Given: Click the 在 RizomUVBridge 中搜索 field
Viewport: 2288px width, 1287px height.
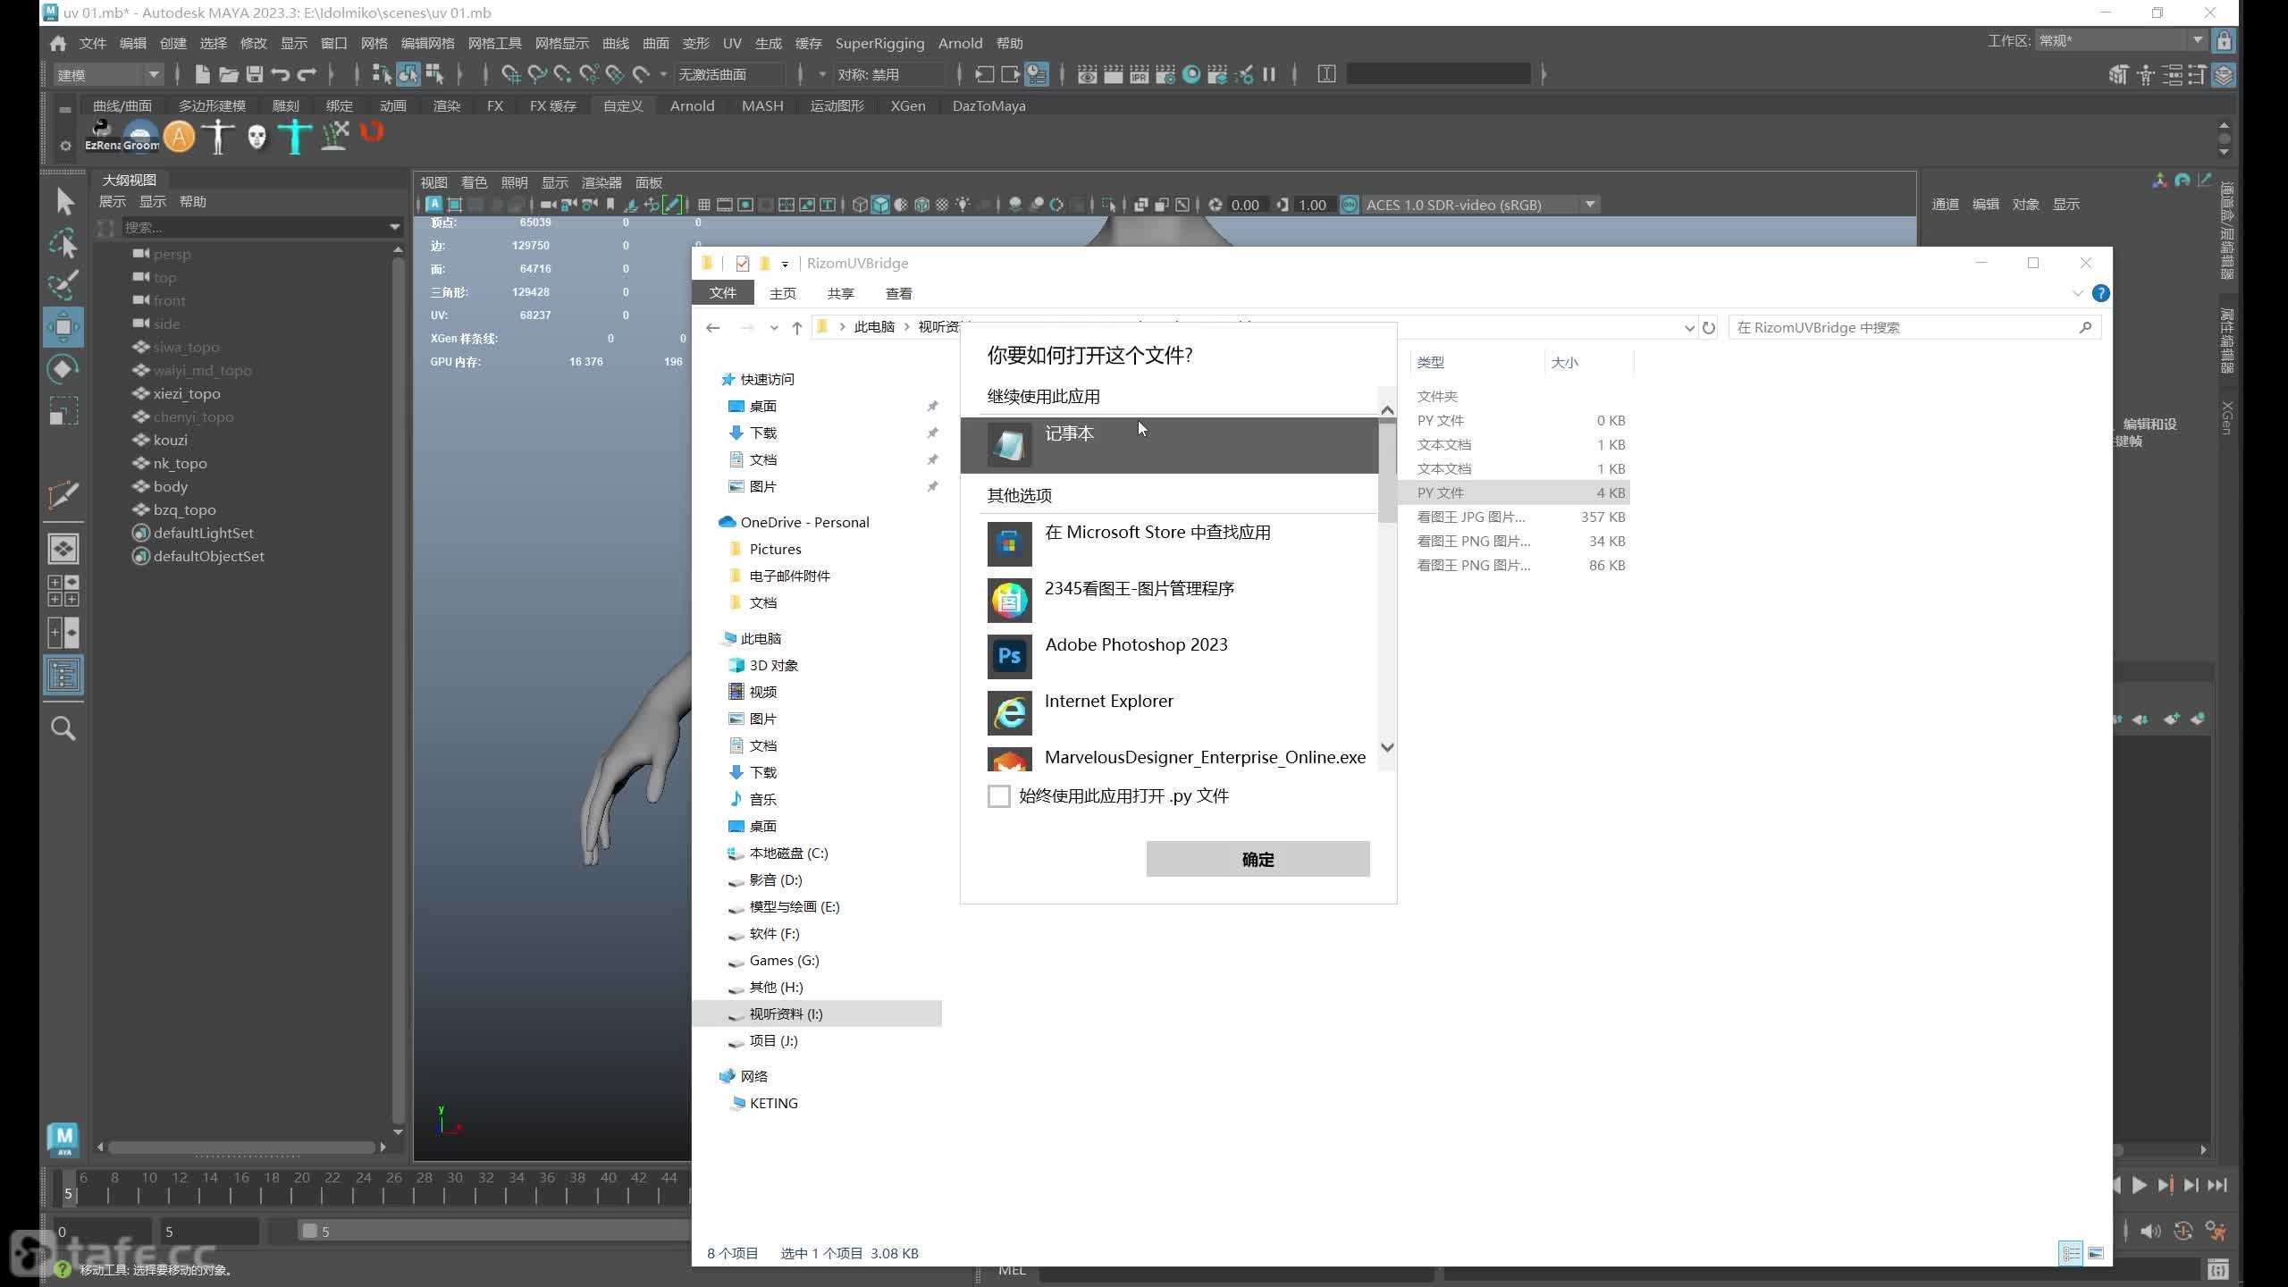Looking at the screenshot, I should [1914, 328].
